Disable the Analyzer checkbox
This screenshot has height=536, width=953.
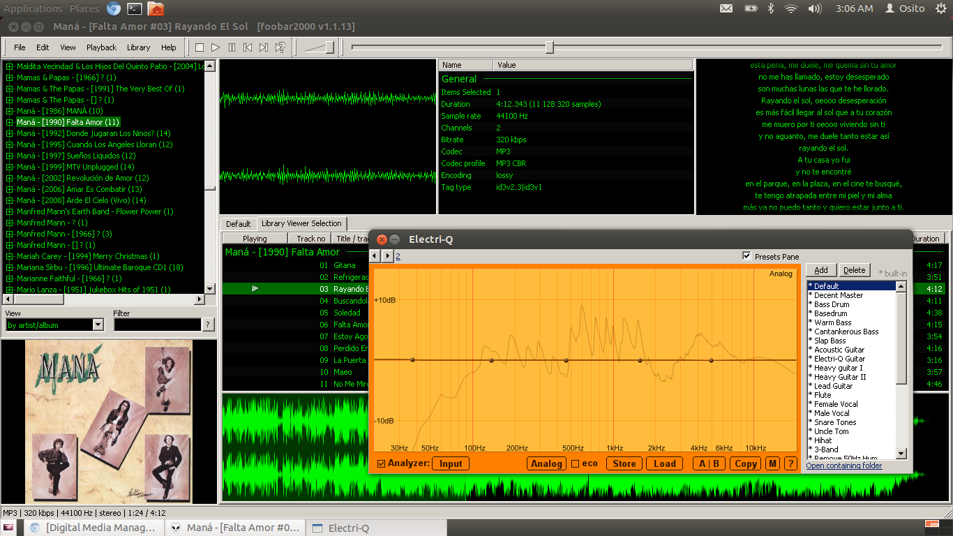381,463
